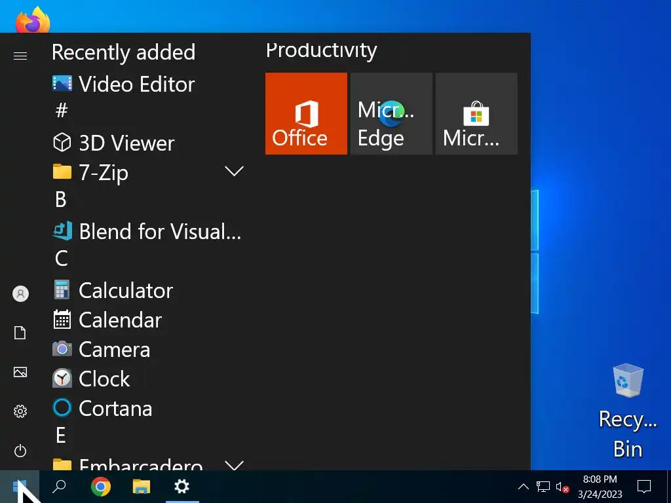Open the 7-Zip folder entry
The image size is (671, 503).
click(147, 172)
